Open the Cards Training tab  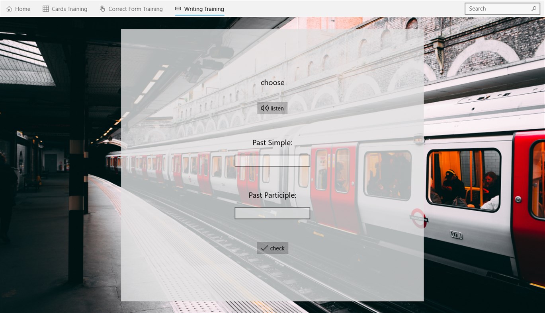tap(65, 9)
